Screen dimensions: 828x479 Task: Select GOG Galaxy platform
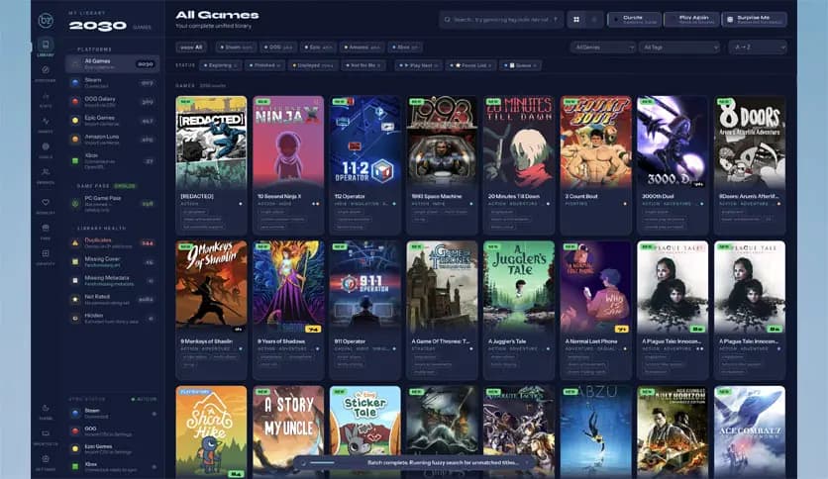(113, 101)
